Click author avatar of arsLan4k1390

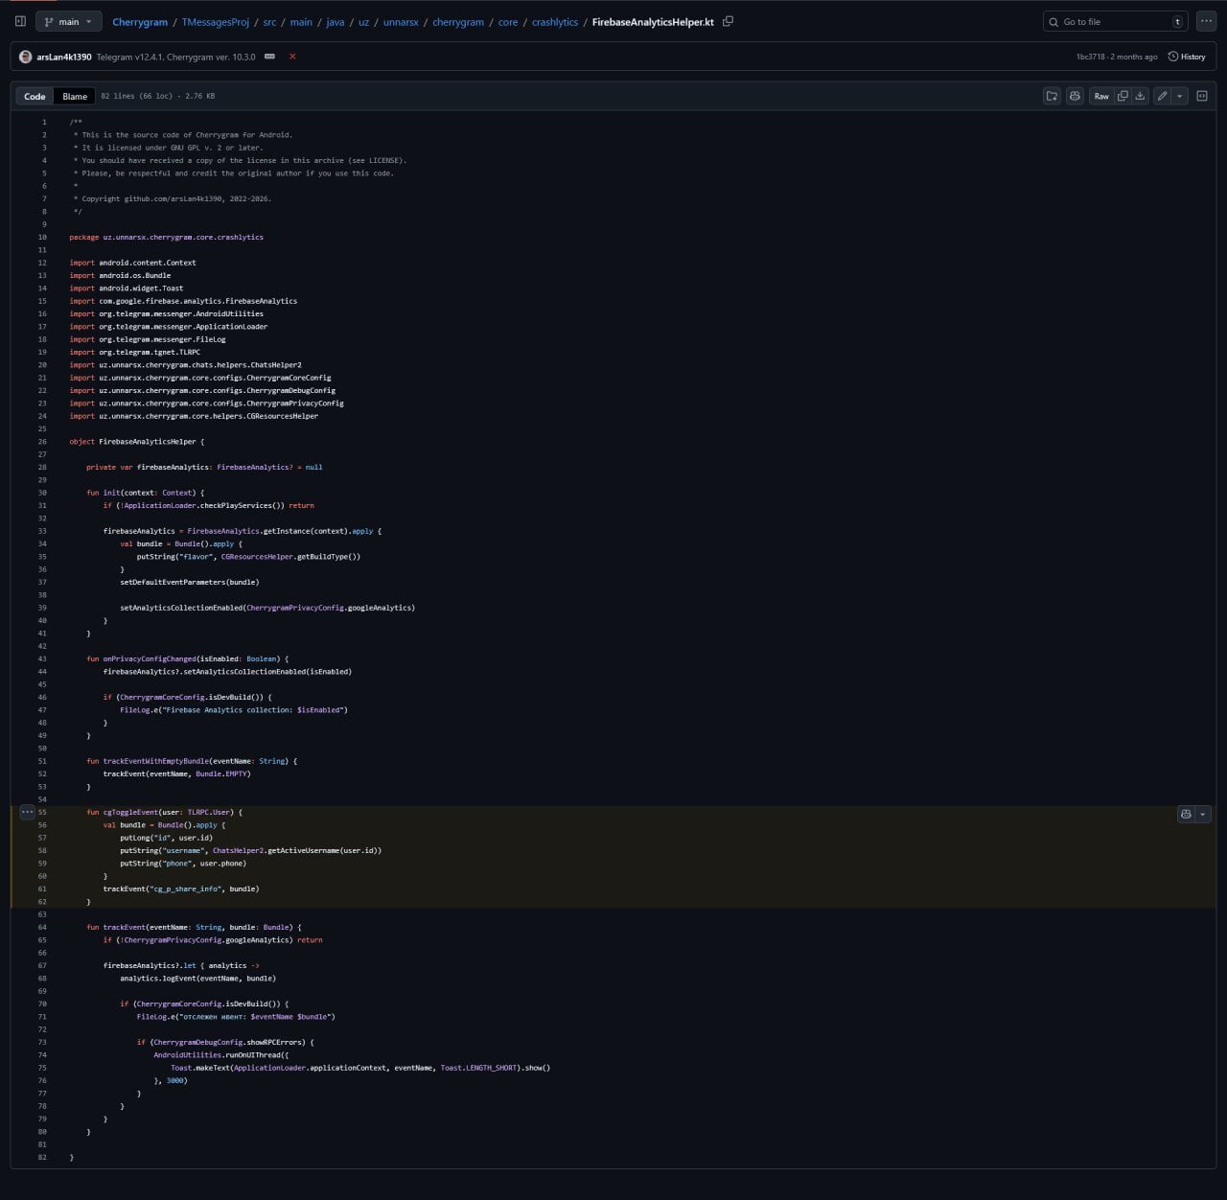tap(26, 57)
